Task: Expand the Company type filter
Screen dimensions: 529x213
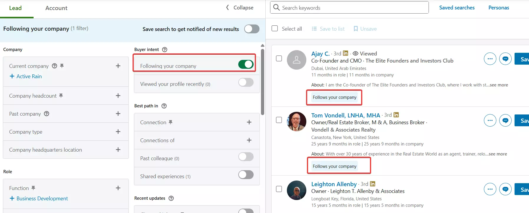Action: (x=118, y=132)
